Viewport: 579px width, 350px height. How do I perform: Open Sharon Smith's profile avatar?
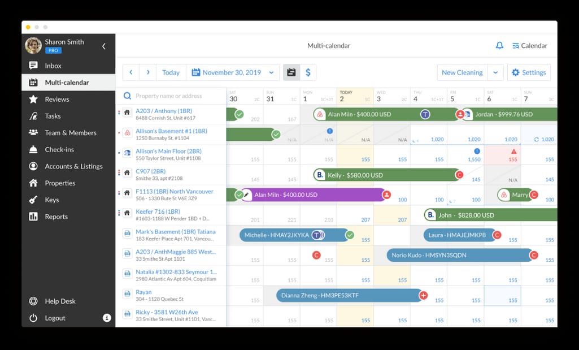(33, 45)
